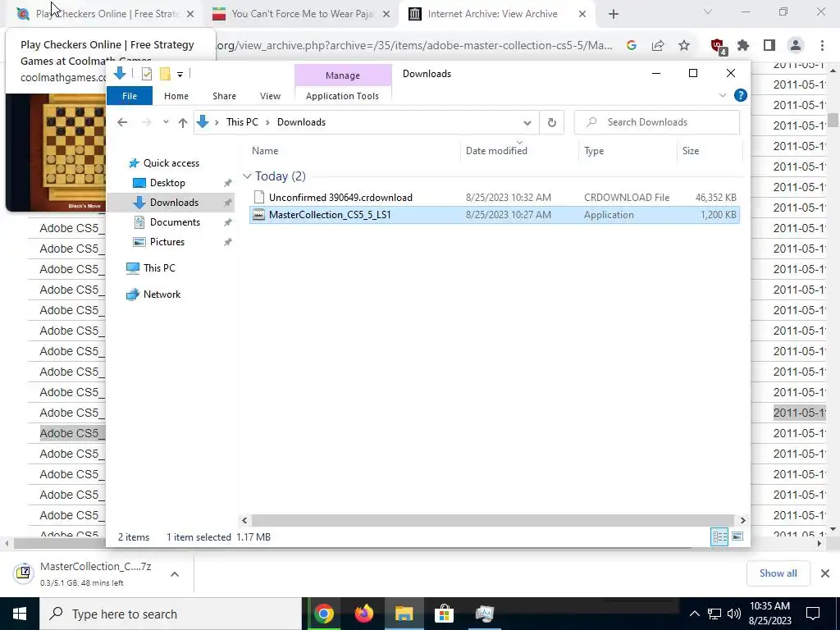The width and height of the screenshot is (840, 630).
Task: Open Pictures in the navigation pane
Action: pos(167,242)
